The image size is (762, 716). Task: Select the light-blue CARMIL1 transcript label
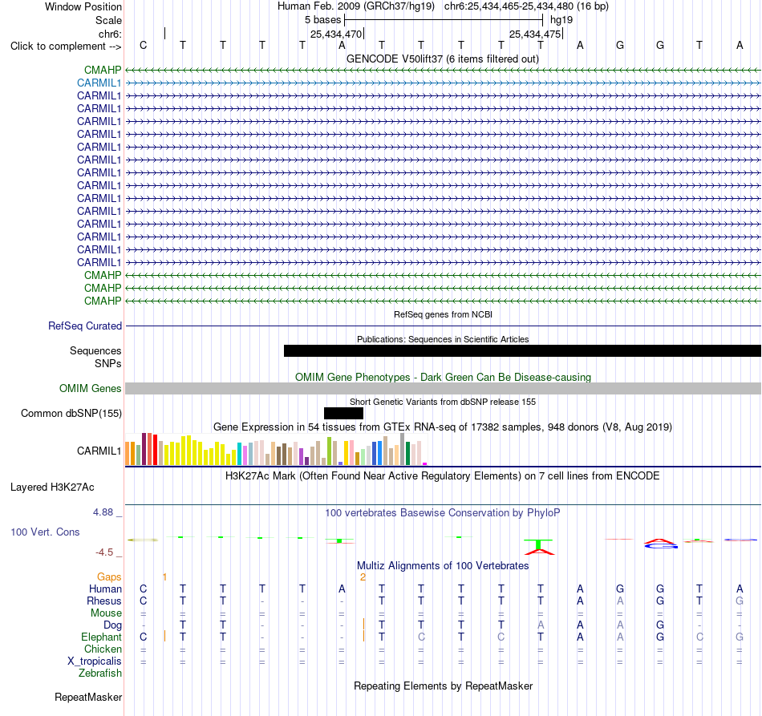(99, 83)
